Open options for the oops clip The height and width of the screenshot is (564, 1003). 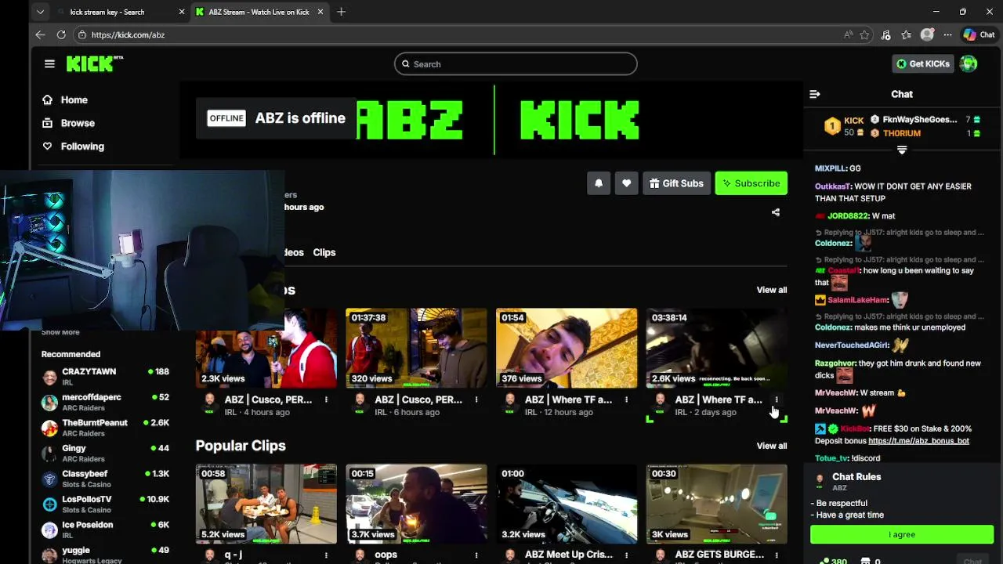pos(476,555)
